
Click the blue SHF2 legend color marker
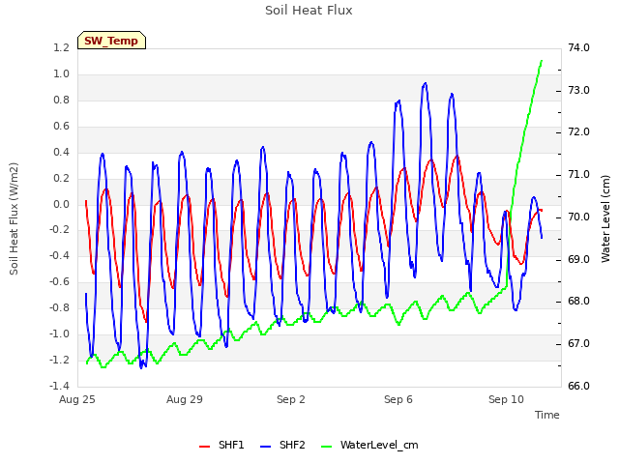[265, 447]
